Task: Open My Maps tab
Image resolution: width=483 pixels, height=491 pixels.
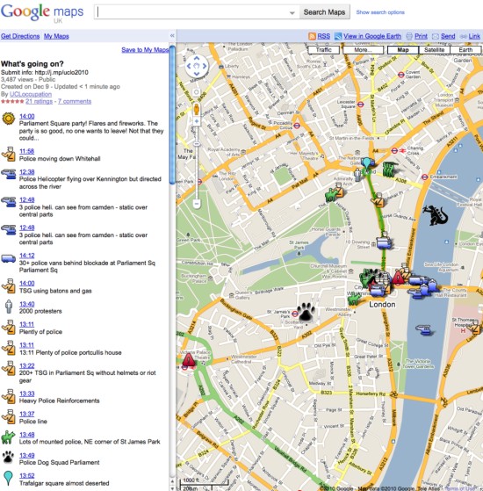Action: coord(56,36)
